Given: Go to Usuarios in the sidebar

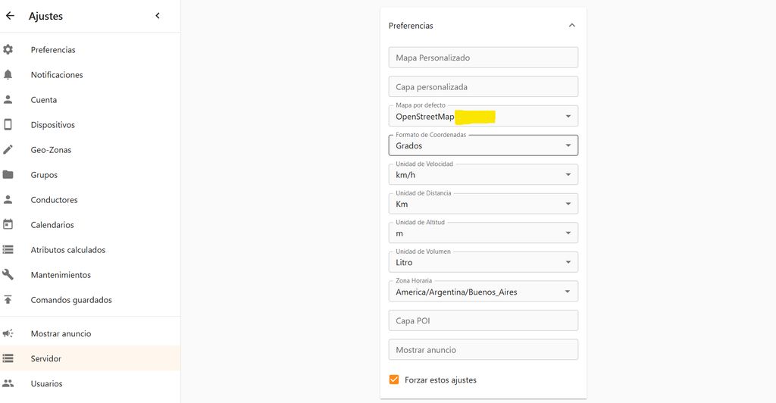Looking at the screenshot, I should point(47,383).
